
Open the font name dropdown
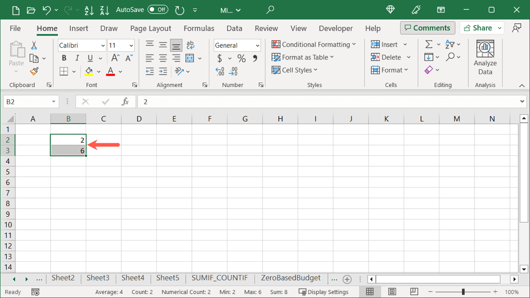pos(102,46)
